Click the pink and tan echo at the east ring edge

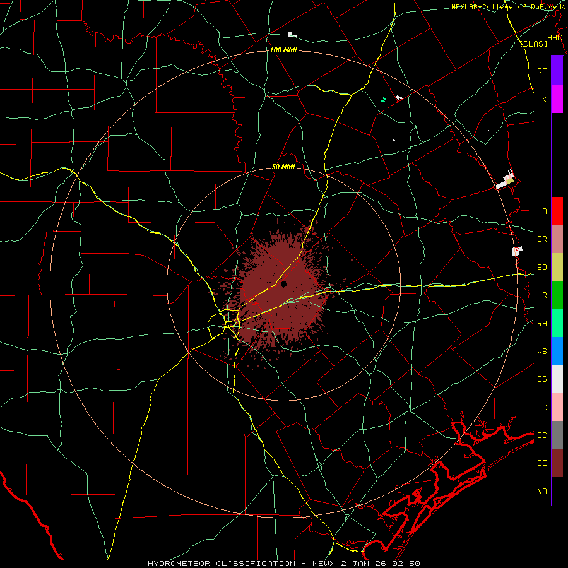click(506, 180)
